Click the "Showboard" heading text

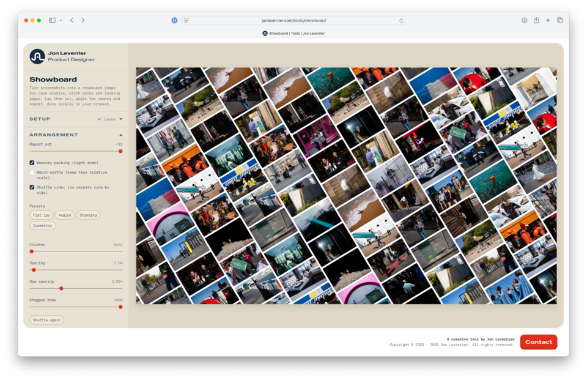pyautogui.click(x=53, y=80)
